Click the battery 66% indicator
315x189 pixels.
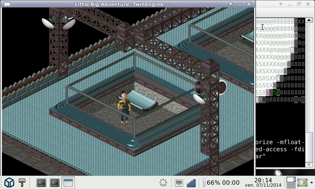pyautogui.click(x=221, y=183)
